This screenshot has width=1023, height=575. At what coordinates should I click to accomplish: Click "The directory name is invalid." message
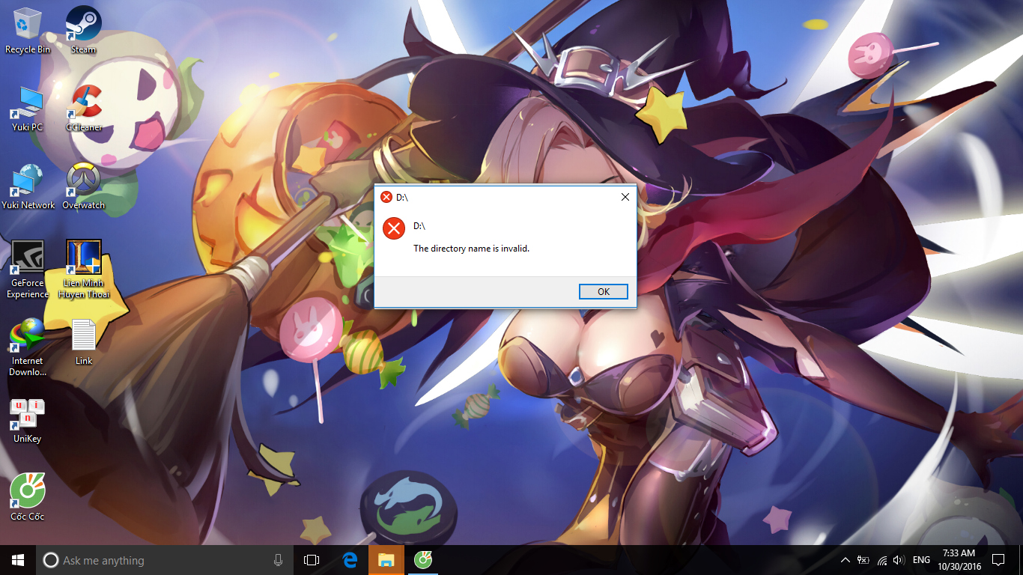472,248
